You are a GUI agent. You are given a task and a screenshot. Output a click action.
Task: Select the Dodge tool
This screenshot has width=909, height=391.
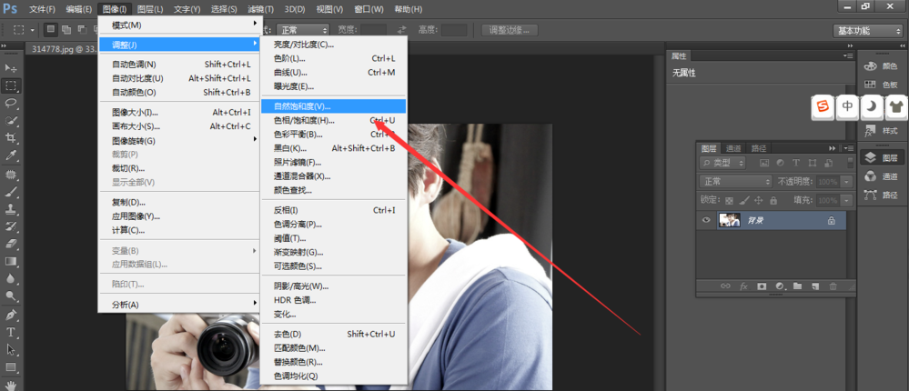[11, 296]
